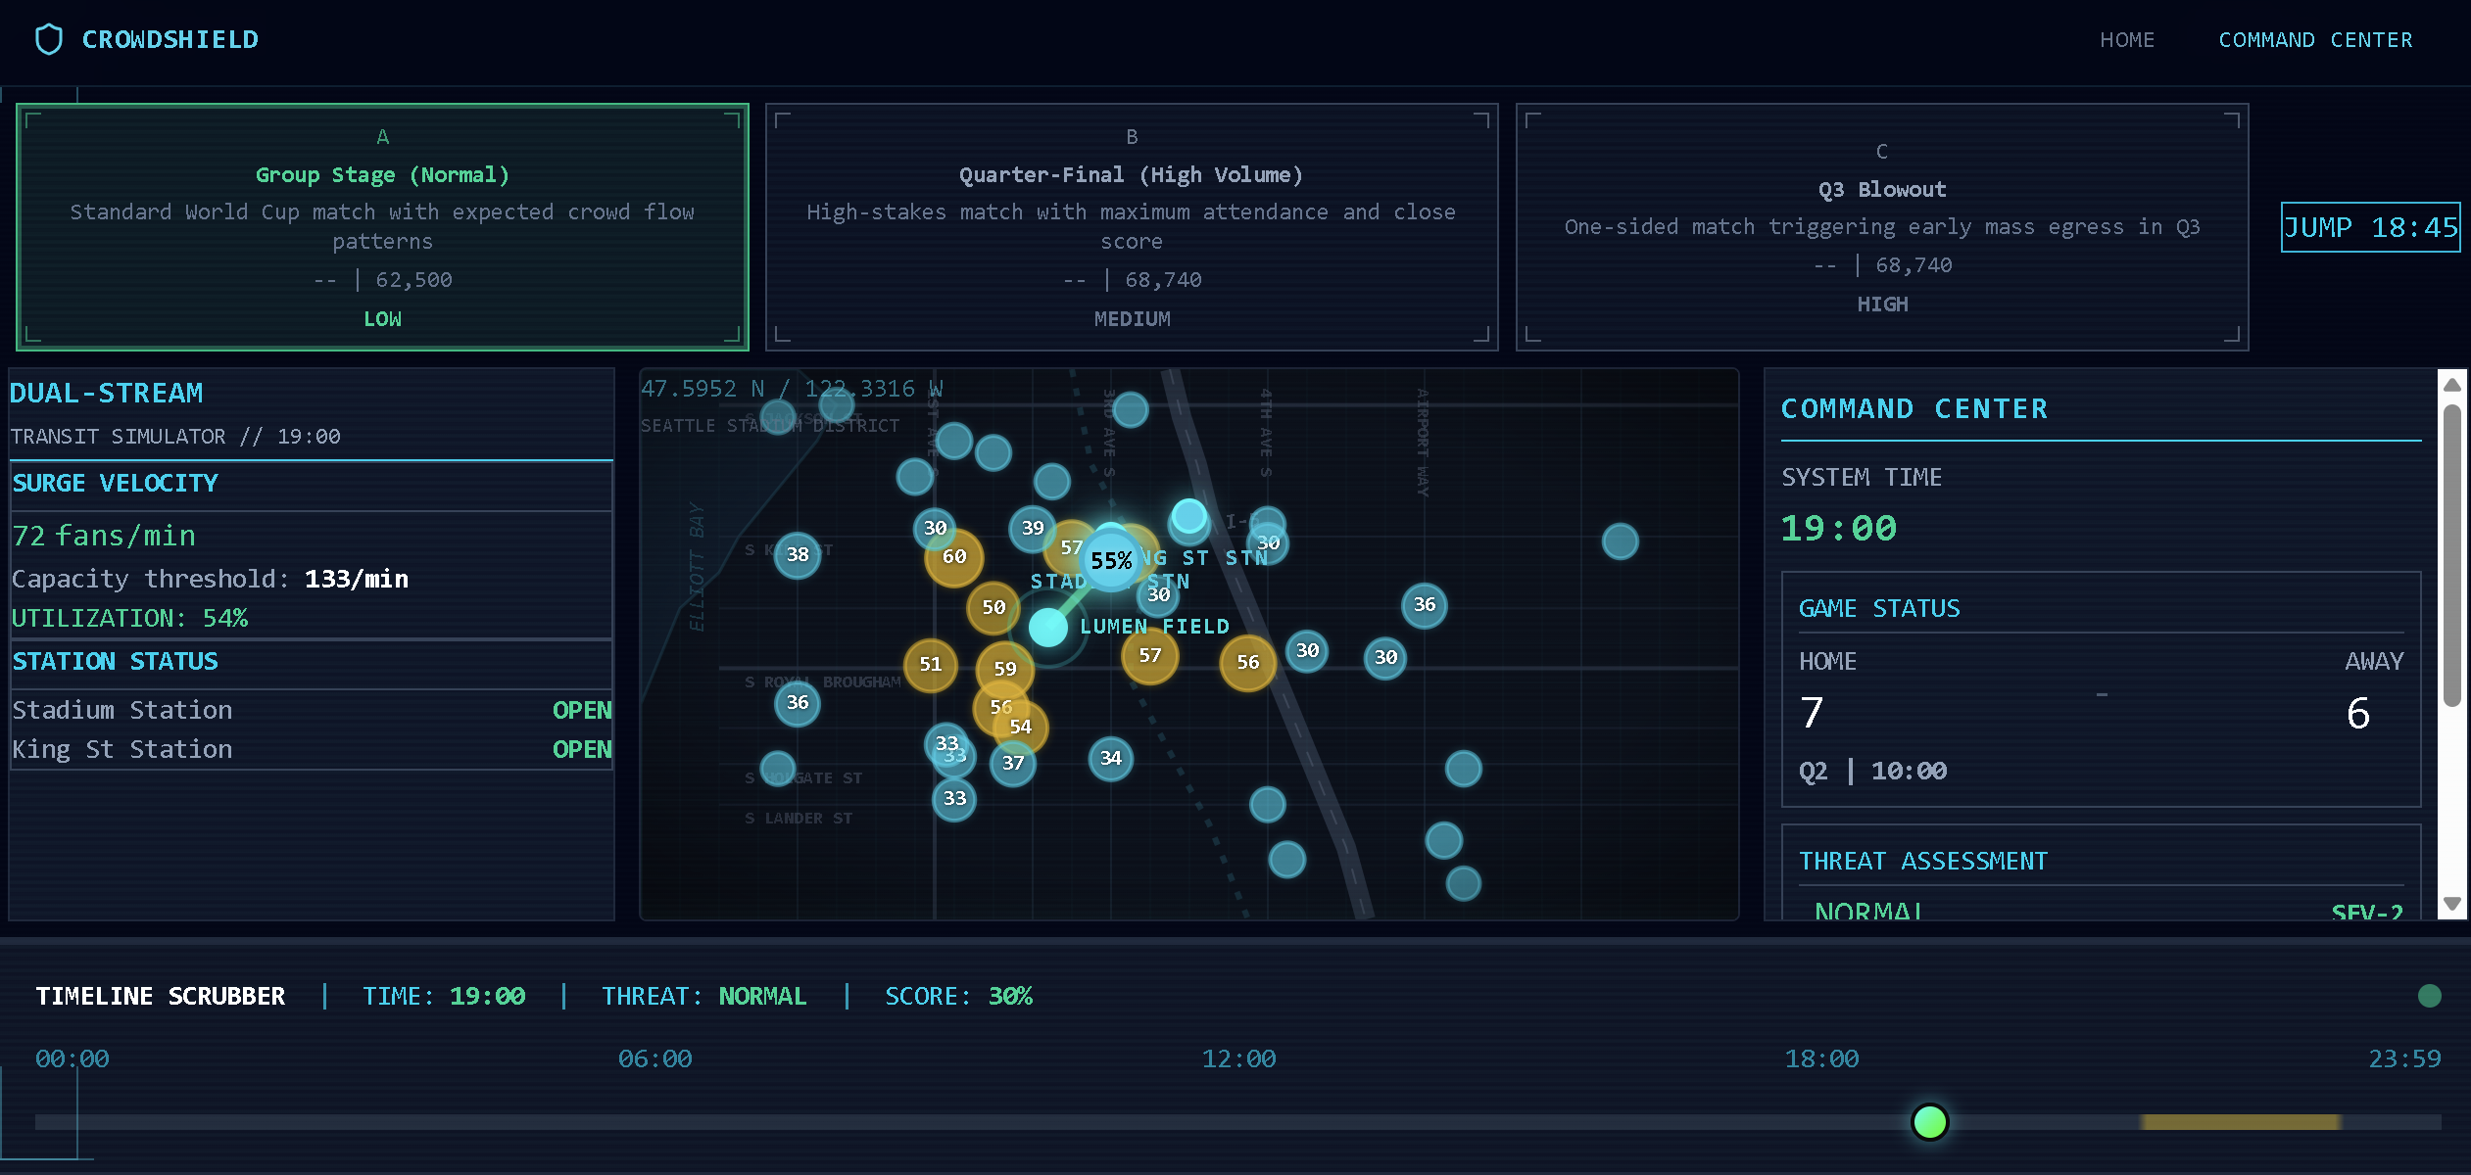The image size is (2471, 1175).
Task: Select the blue map node labeled 38
Action: (x=798, y=554)
